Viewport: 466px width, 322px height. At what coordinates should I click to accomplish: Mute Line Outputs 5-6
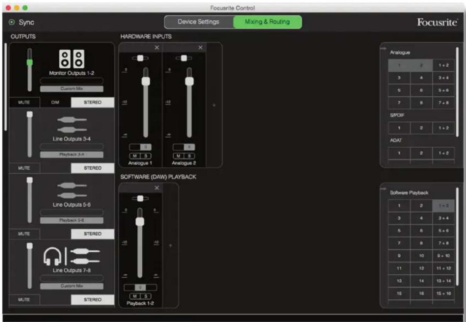click(x=24, y=234)
